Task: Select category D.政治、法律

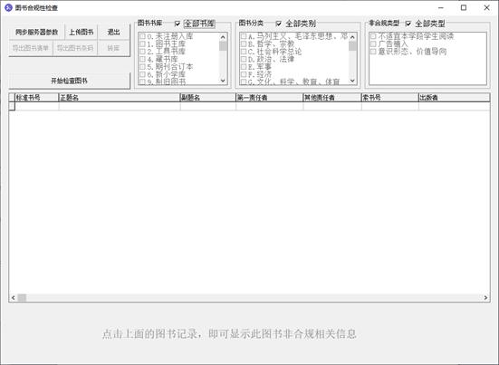Action: pos(267,59)
